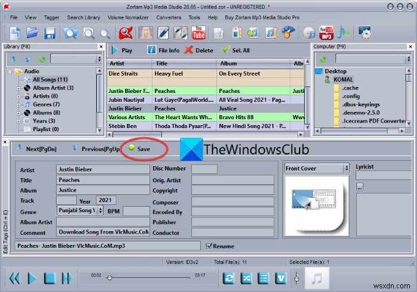417x292 pixels.
Task: Click the YouTube to MP3 icon
Action: click(x=326, y=33)
